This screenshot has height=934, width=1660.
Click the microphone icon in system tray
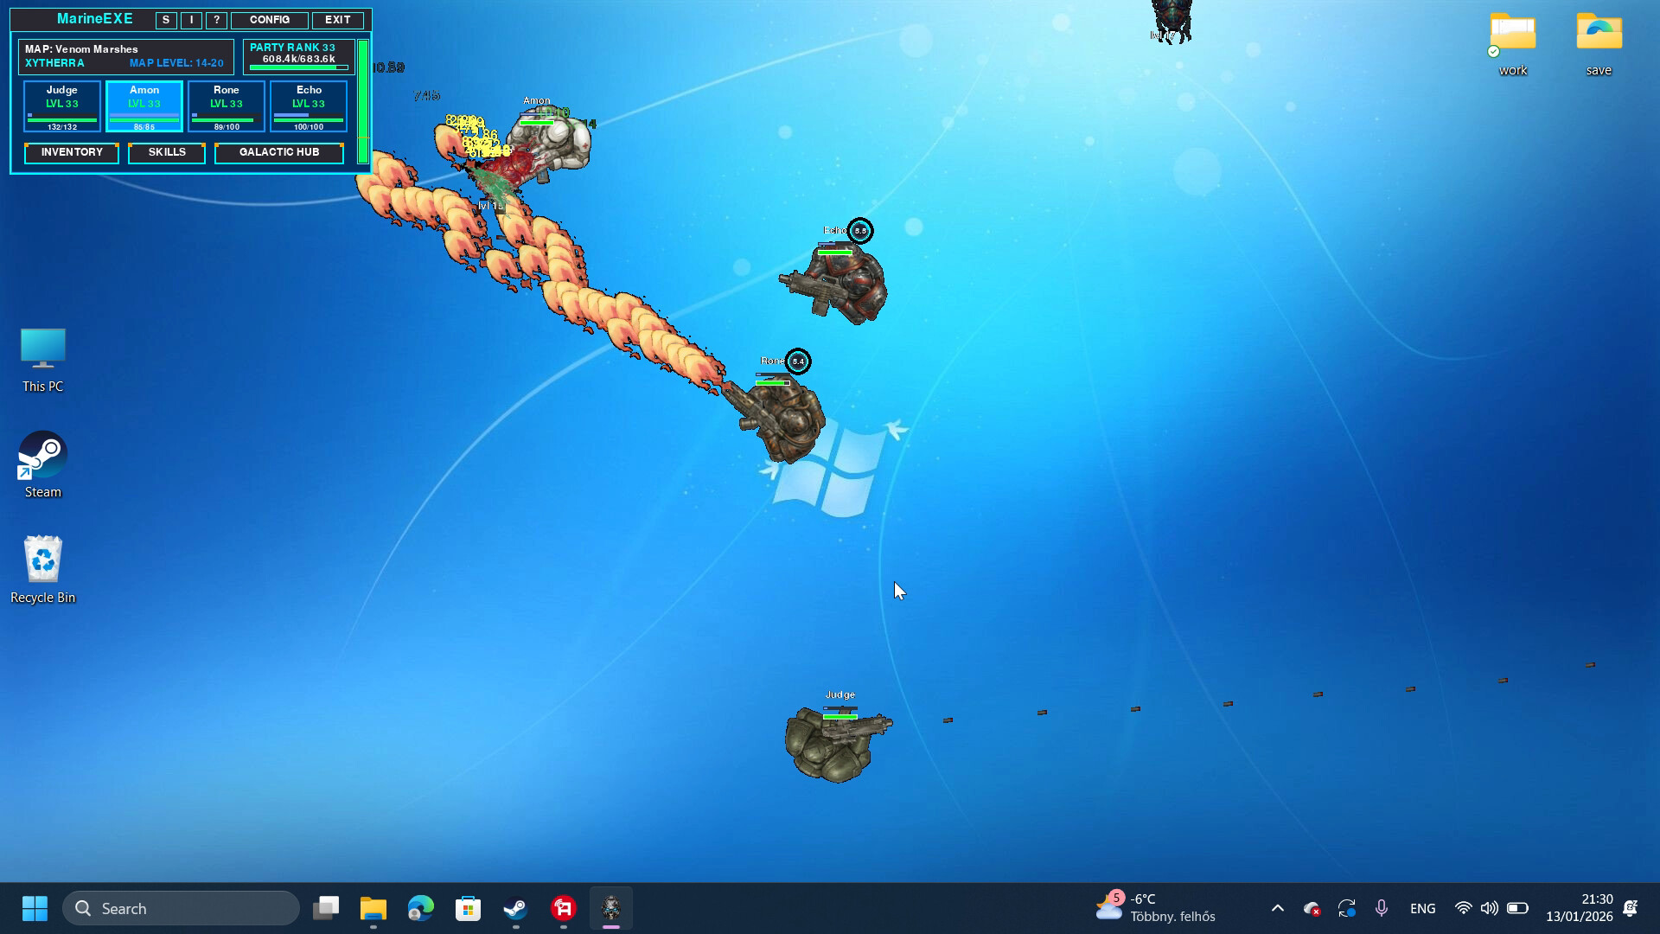coord(1381,908)
